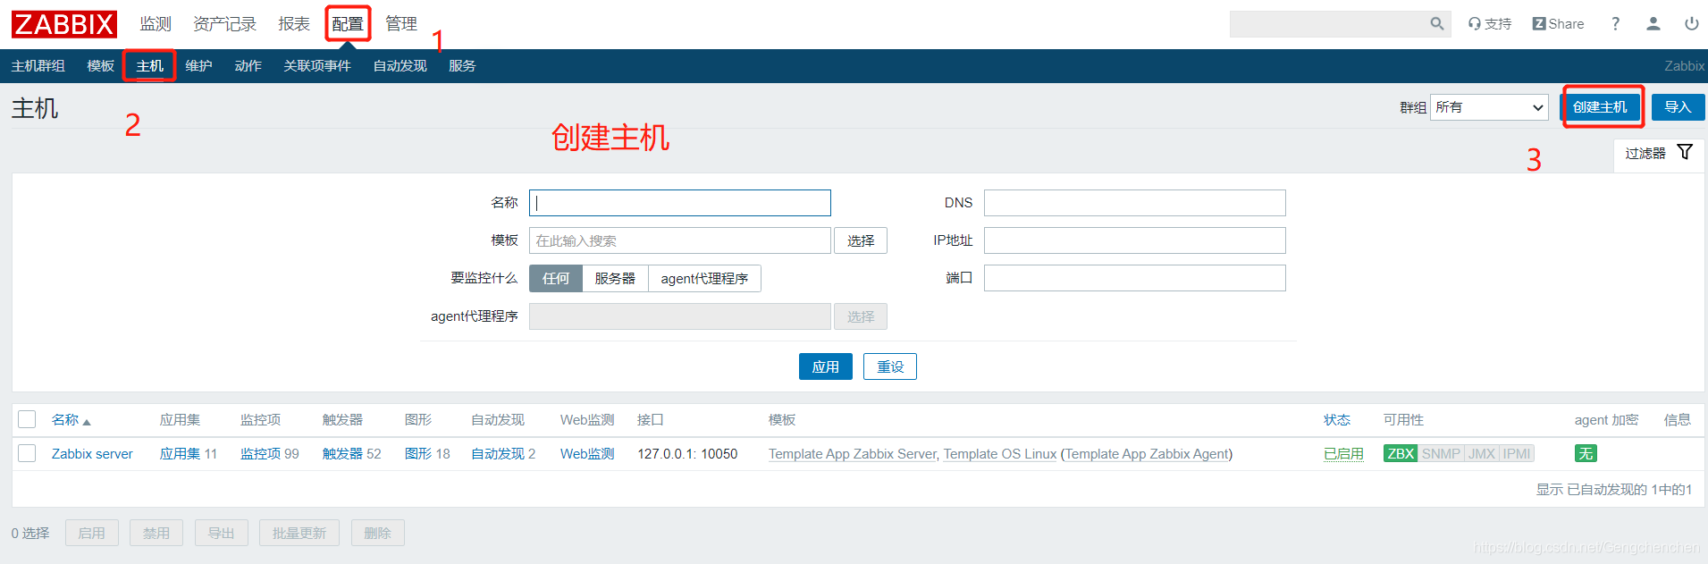
Task: Select 任何 monitoring option
Action: click(556, 279)
